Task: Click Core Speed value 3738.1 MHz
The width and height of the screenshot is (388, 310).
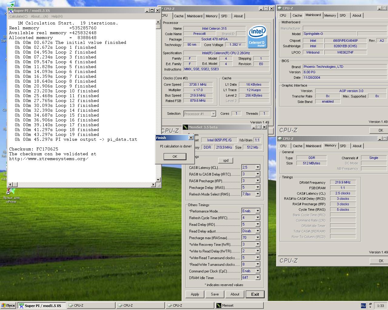Action: point(198,84)
